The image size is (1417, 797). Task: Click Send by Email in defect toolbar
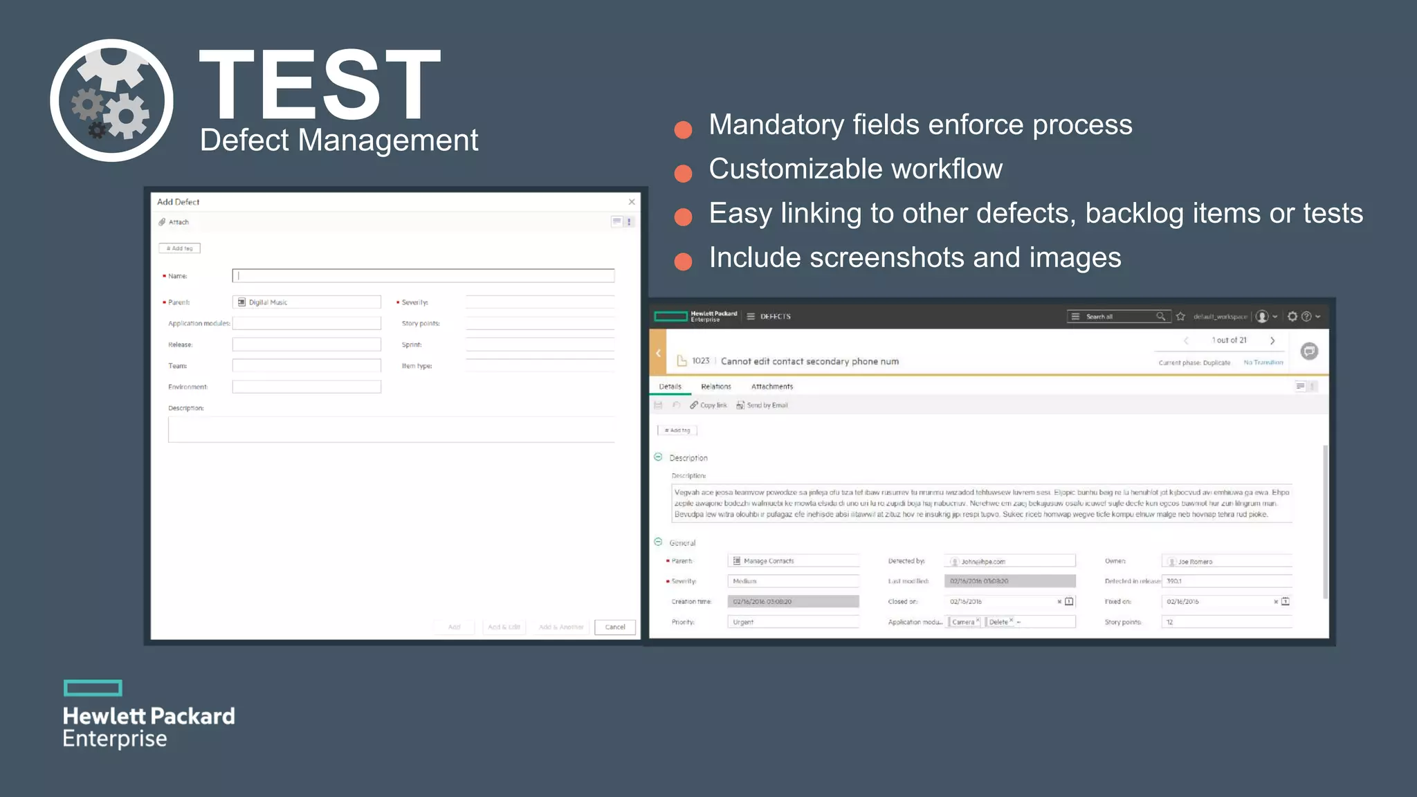[762, 405]
